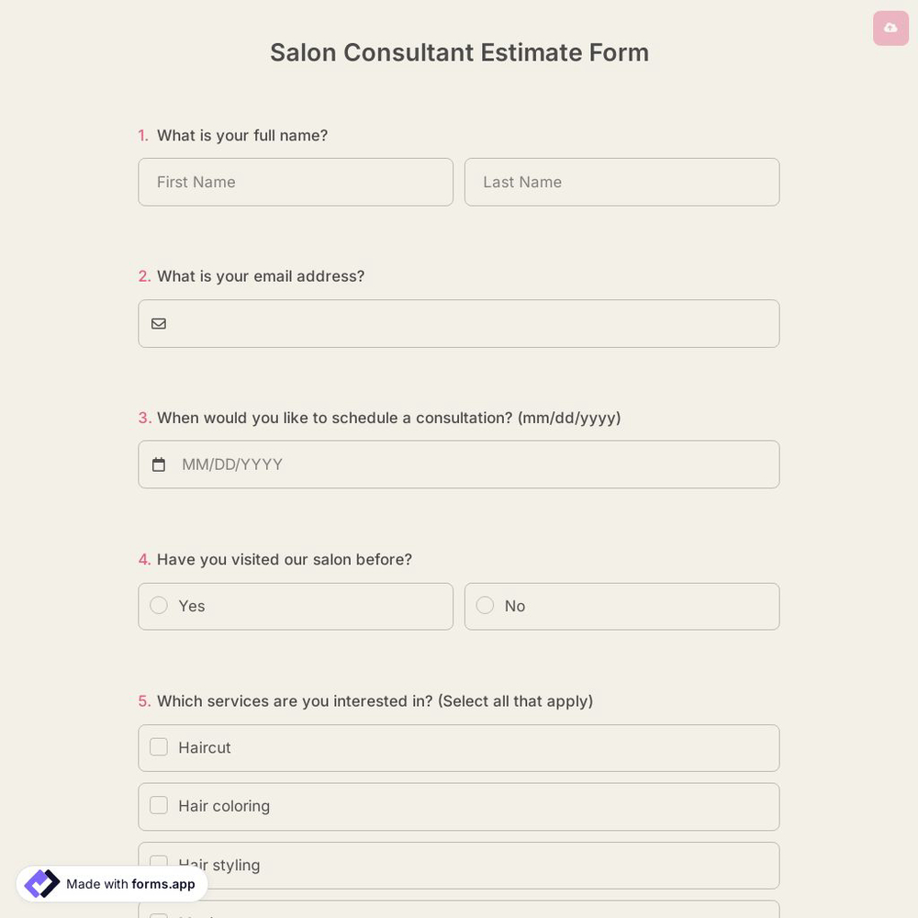Viewport: 918px width, 918px height.
Task: Check the Haircut checkbox
Action: [158, 746]
